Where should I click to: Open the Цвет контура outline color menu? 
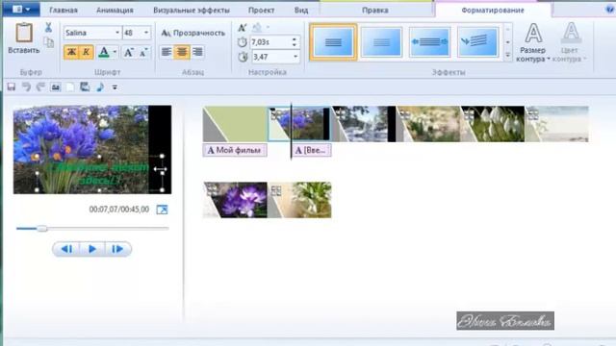coord(570,42)
